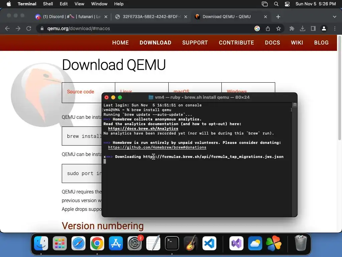Screen dimensions: 342x257
Task: Bookmark this page with the star
Action: pyautogui.click(x=279, y=29)
